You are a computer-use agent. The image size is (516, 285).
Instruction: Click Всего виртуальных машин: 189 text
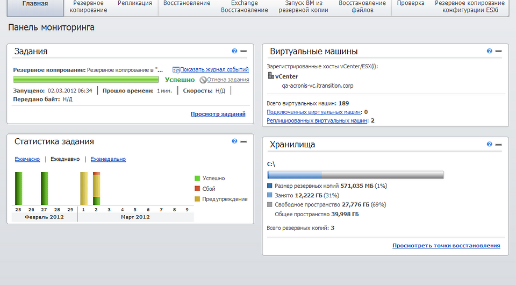(307, 103)
